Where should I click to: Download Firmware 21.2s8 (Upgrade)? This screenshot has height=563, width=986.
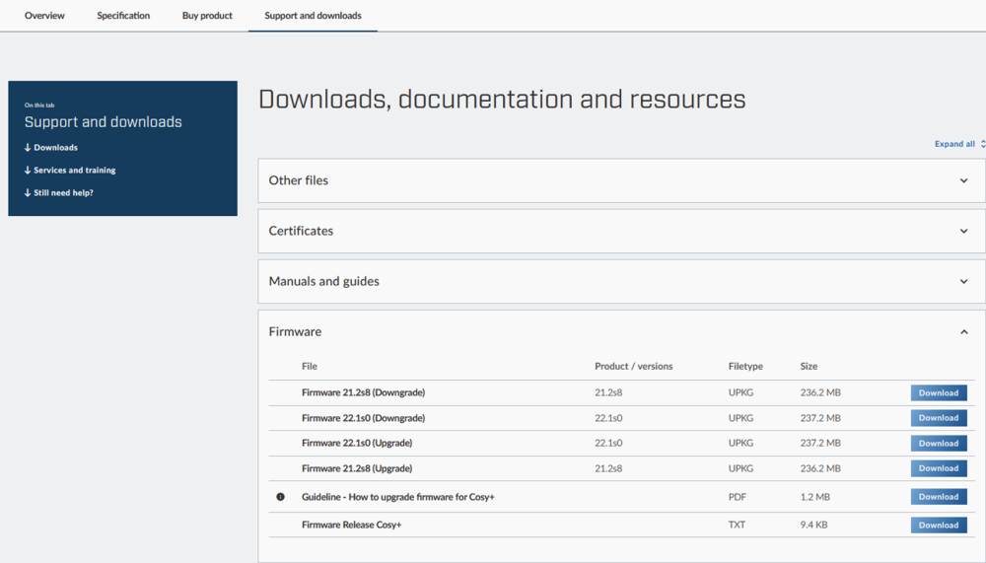[x=938, y=468]
